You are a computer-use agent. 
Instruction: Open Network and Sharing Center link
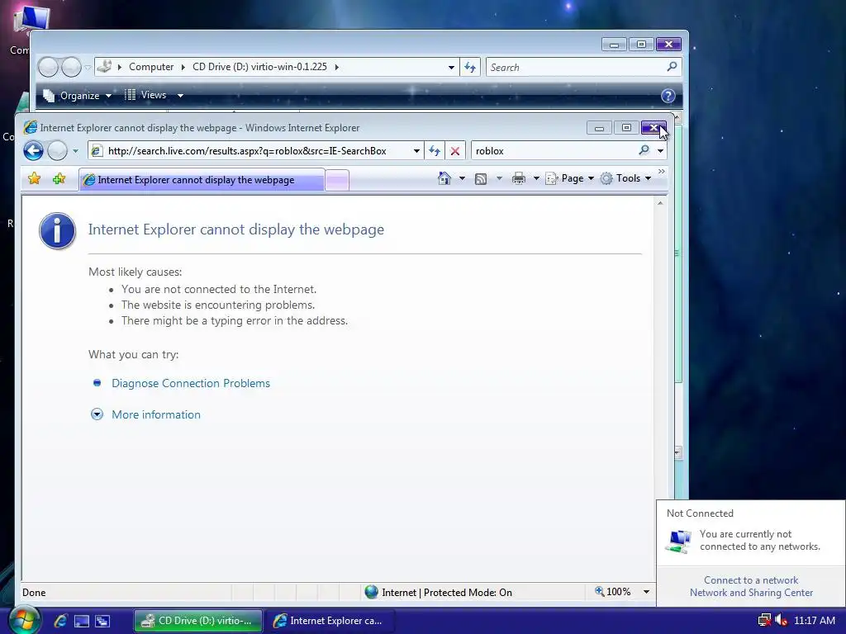point(751,593)
